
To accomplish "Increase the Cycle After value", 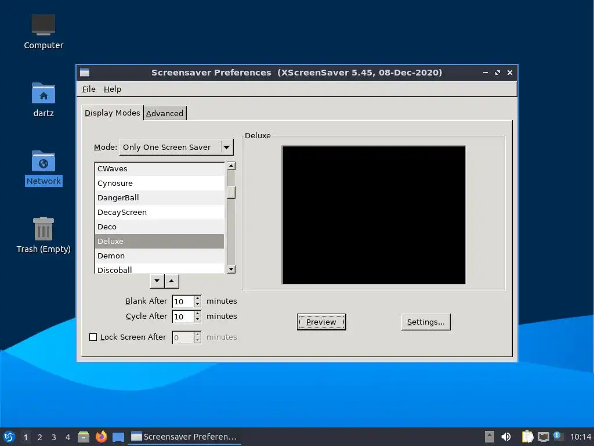I will 197,313.
